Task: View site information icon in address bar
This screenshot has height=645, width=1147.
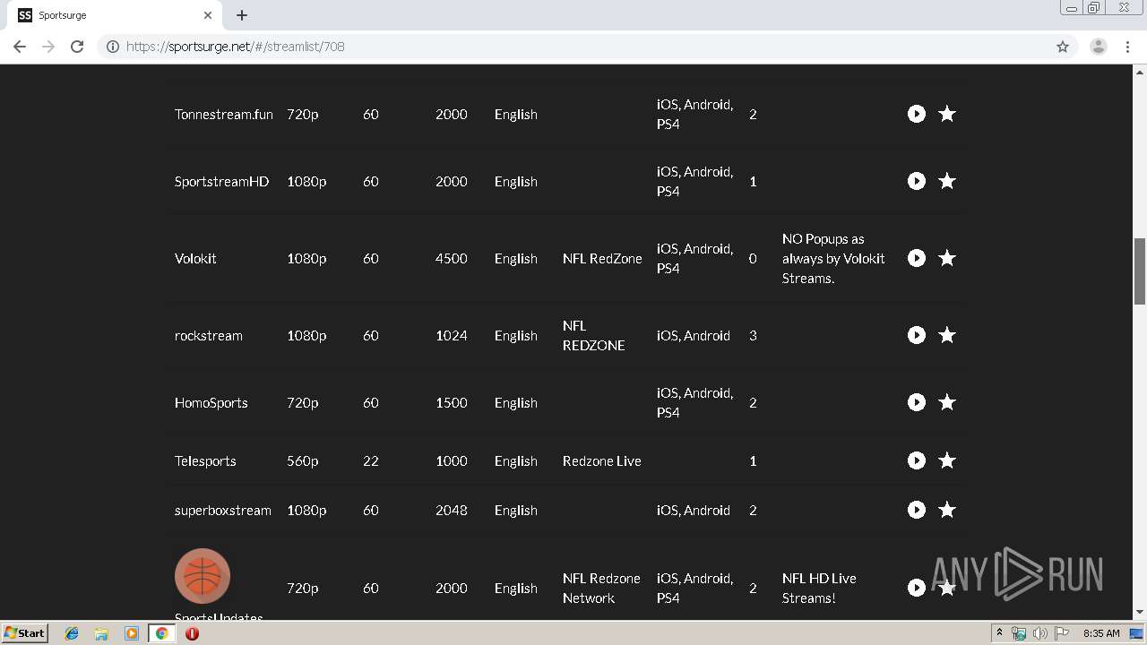Action: point(113,47)
